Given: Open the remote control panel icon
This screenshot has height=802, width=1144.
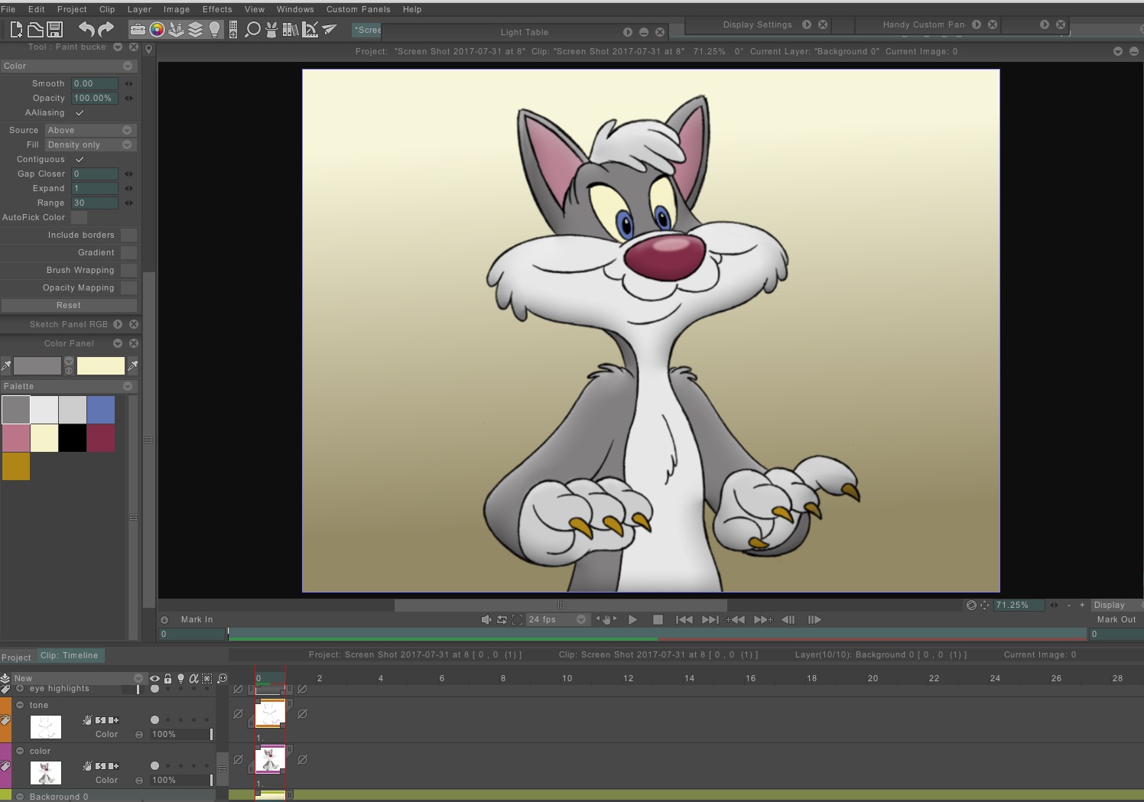Looking at the screenshot, I should coord(233,29).
